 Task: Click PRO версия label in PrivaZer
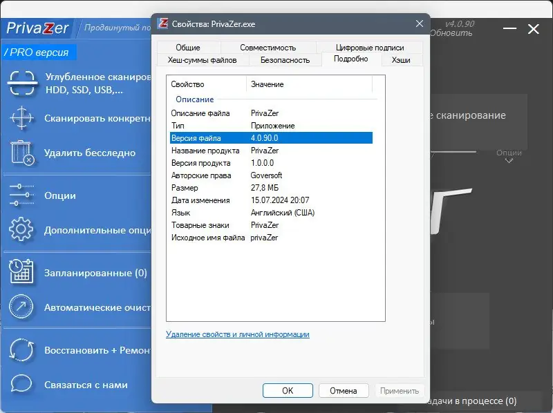click(39, 52)
